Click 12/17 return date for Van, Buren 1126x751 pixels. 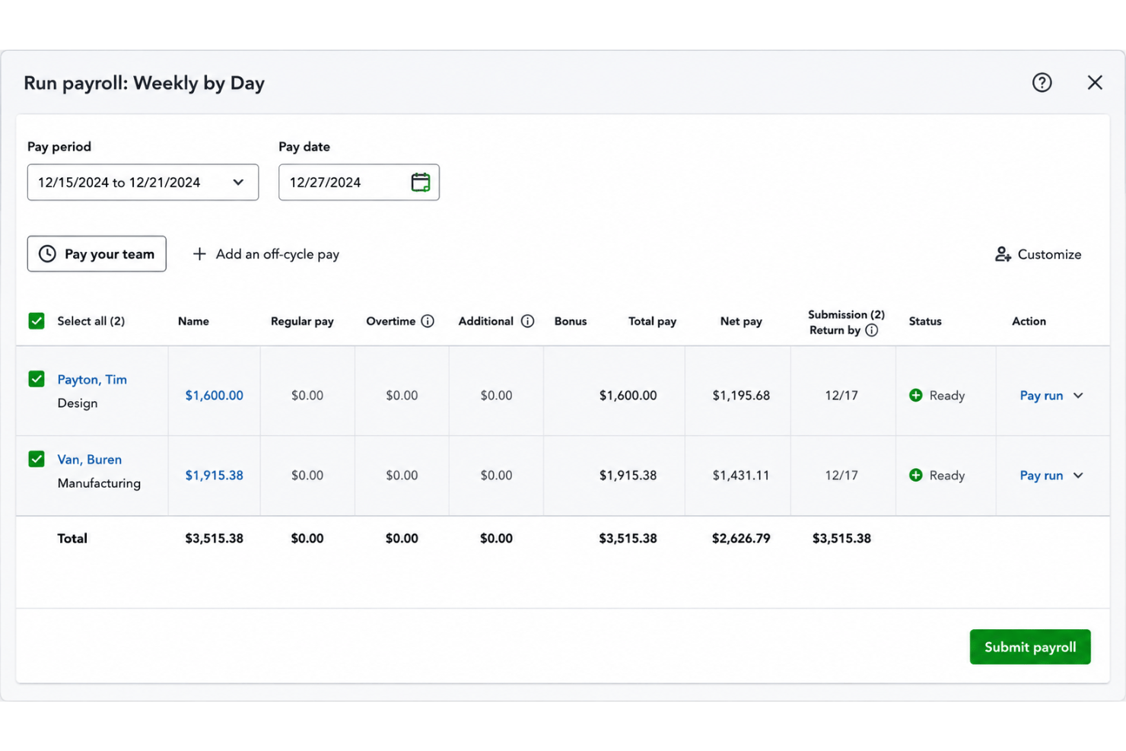click(x=841, y=476)
